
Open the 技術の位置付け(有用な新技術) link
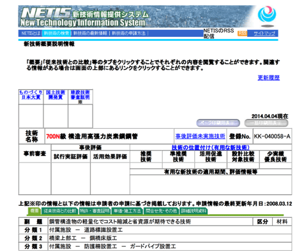(x=211, y=147)
